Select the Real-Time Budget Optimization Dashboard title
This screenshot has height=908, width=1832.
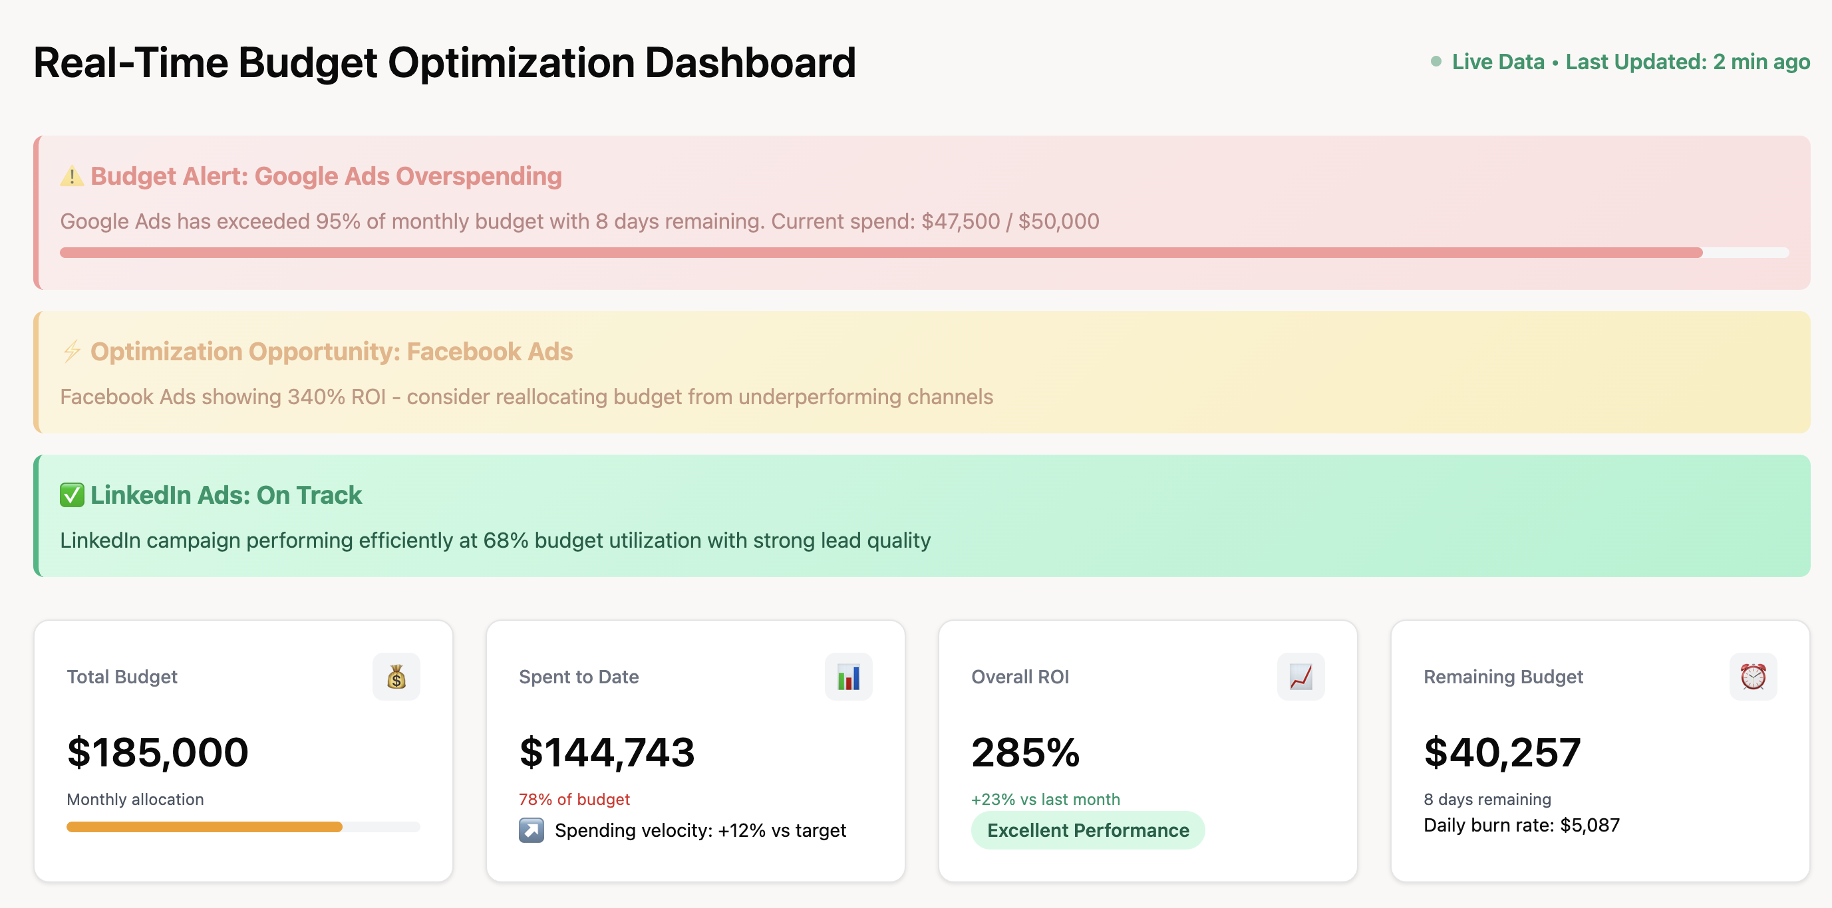444,62
